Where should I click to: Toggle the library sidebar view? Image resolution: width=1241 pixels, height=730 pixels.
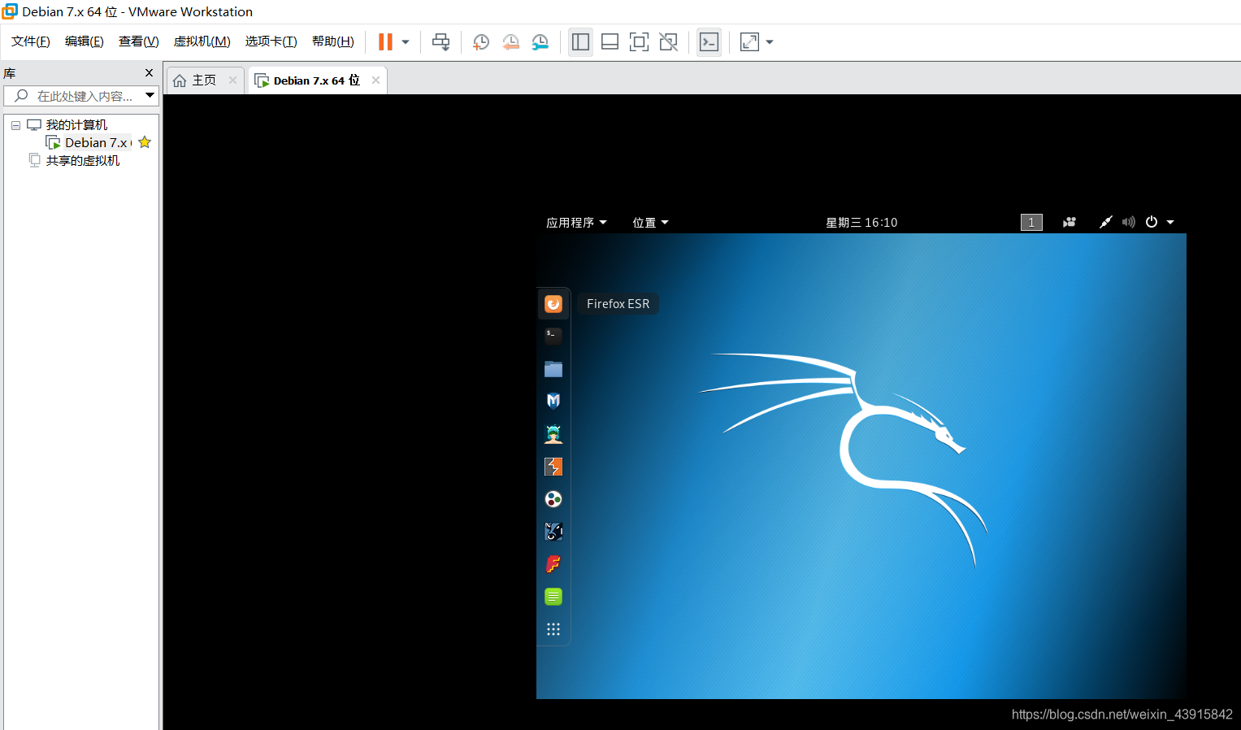point(580,42)
